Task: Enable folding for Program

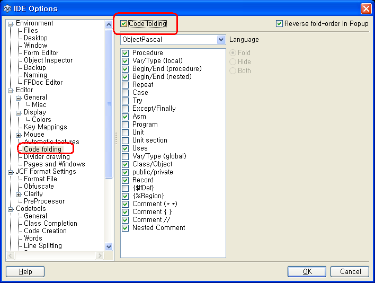Action: click(125, 125)
